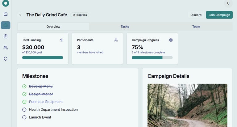
Task: Click the shield icon in sidebar
Action: tap(6, 59)
